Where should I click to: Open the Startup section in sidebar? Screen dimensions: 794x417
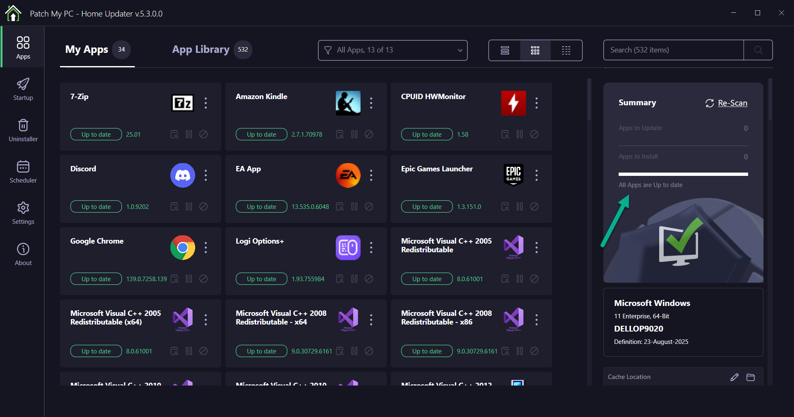[x=23, y=89]
